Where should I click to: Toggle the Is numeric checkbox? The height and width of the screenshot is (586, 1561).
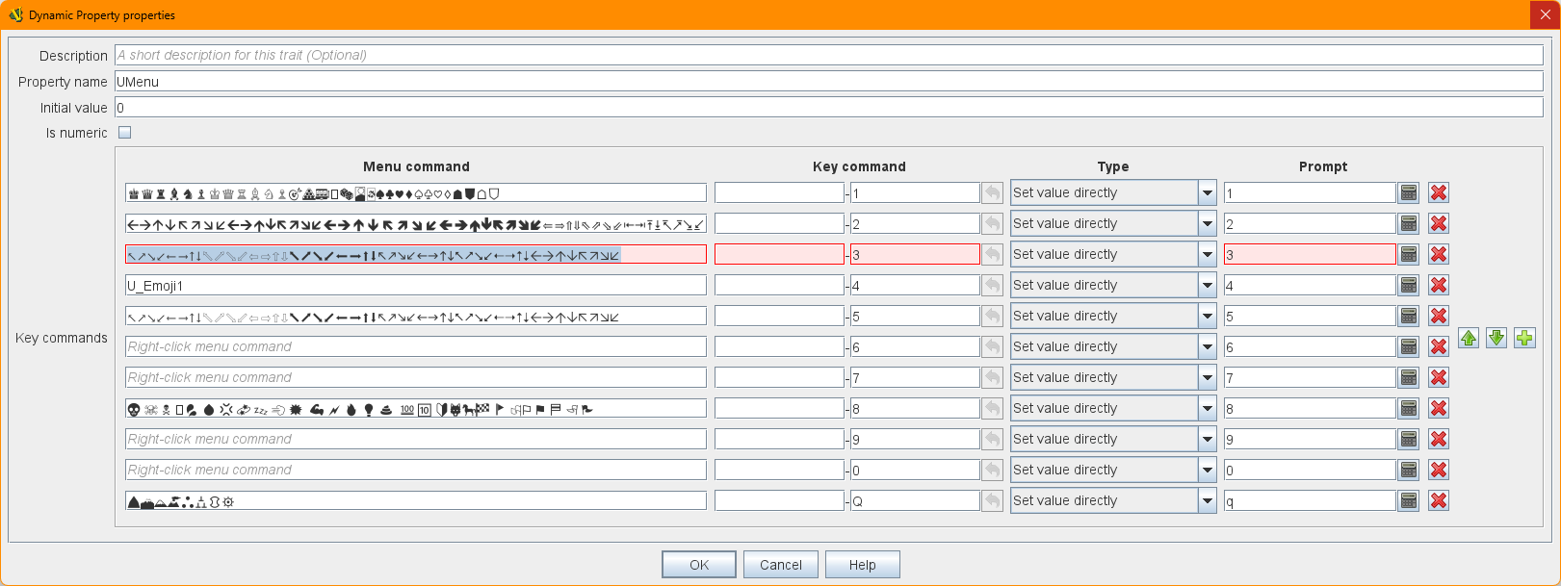pos(124,133)
